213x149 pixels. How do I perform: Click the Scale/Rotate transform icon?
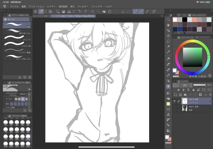110,11
